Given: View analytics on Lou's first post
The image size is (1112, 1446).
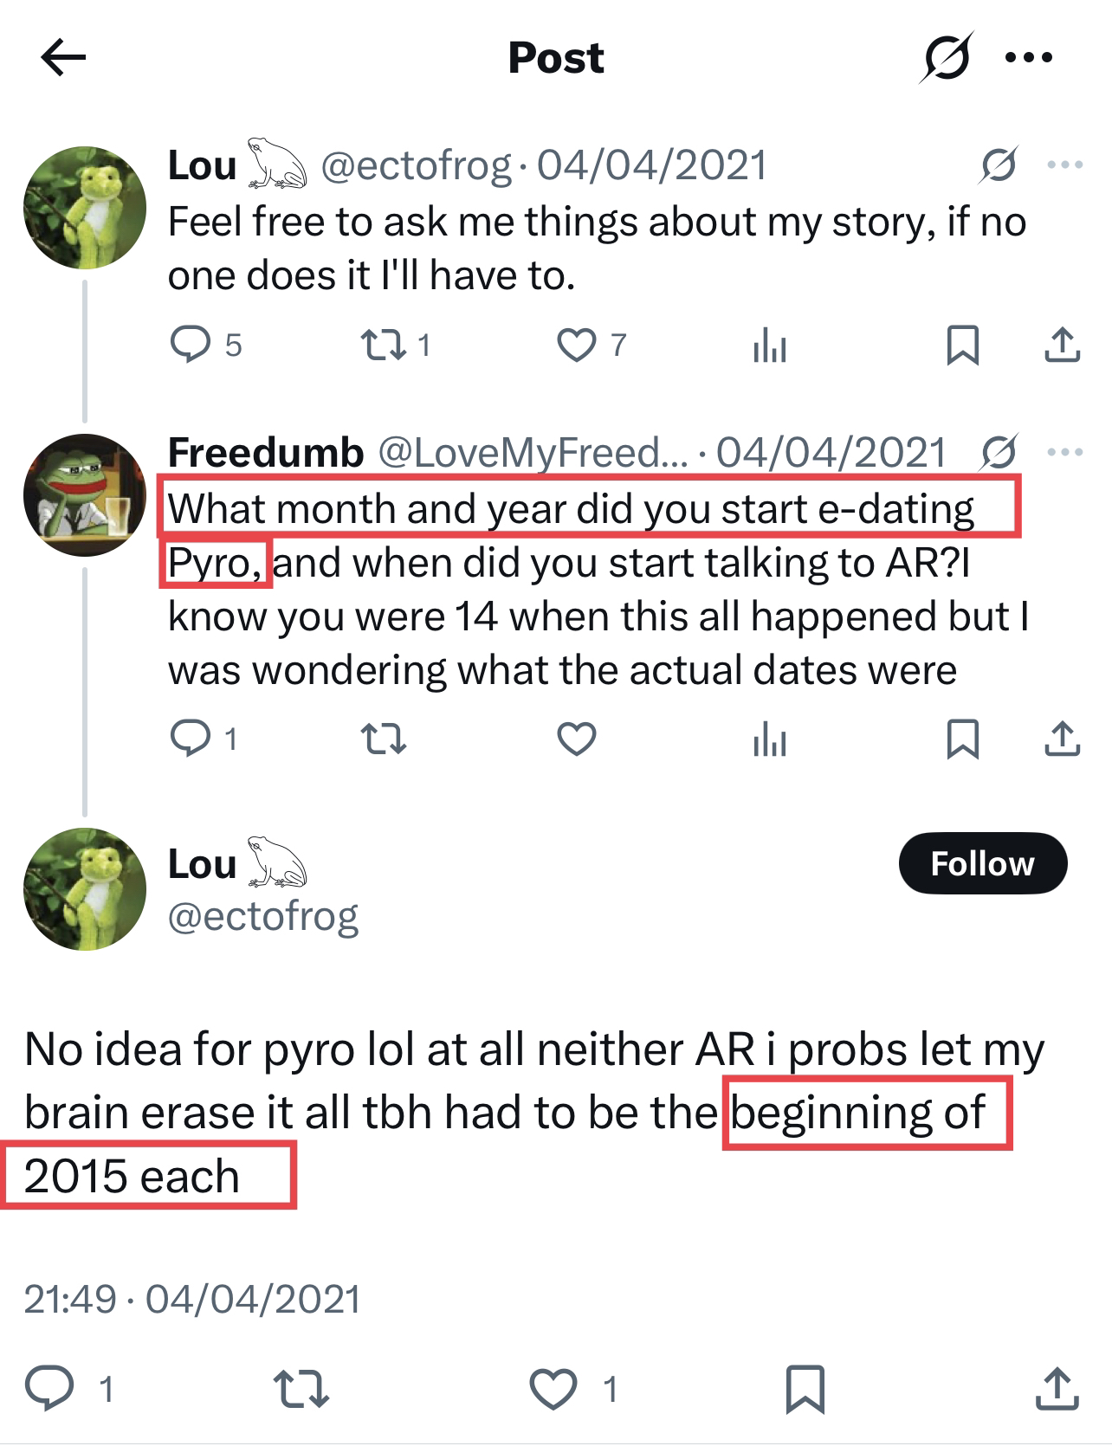Looking at the screenshot, I should click(x=769, y=346).
